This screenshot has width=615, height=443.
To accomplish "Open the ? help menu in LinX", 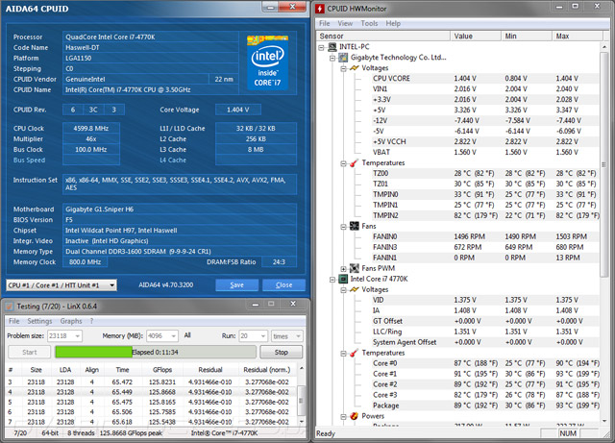I will tap(92, 321).
